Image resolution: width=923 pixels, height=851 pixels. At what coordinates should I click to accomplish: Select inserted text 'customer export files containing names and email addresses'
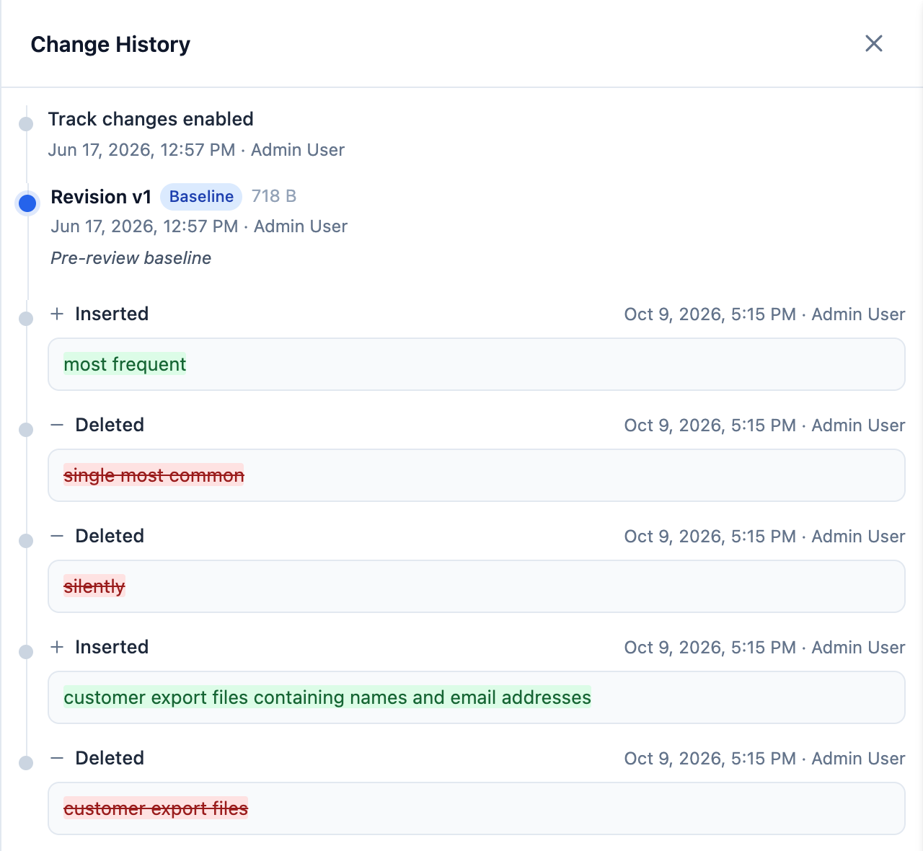(x=327, y=697)
